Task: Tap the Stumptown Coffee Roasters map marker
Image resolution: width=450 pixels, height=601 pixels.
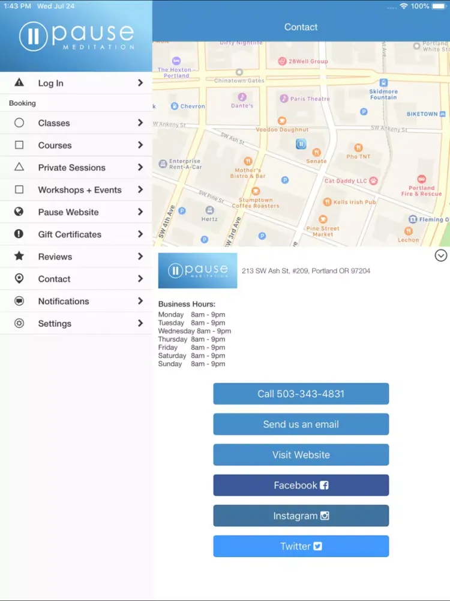Action: (256, 191)
